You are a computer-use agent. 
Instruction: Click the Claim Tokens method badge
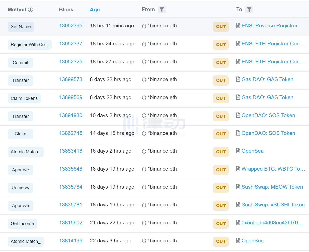[24, 98]
